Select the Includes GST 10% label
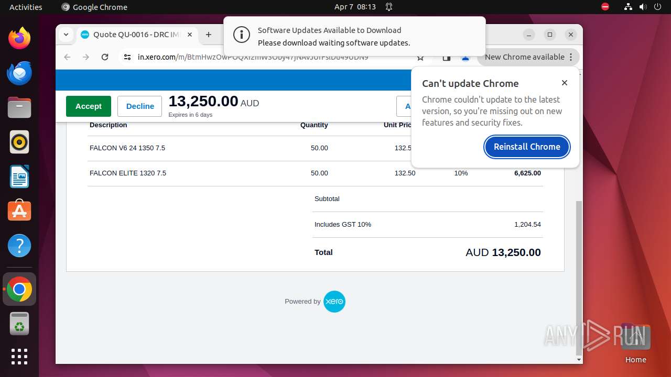 click(343, 225)
